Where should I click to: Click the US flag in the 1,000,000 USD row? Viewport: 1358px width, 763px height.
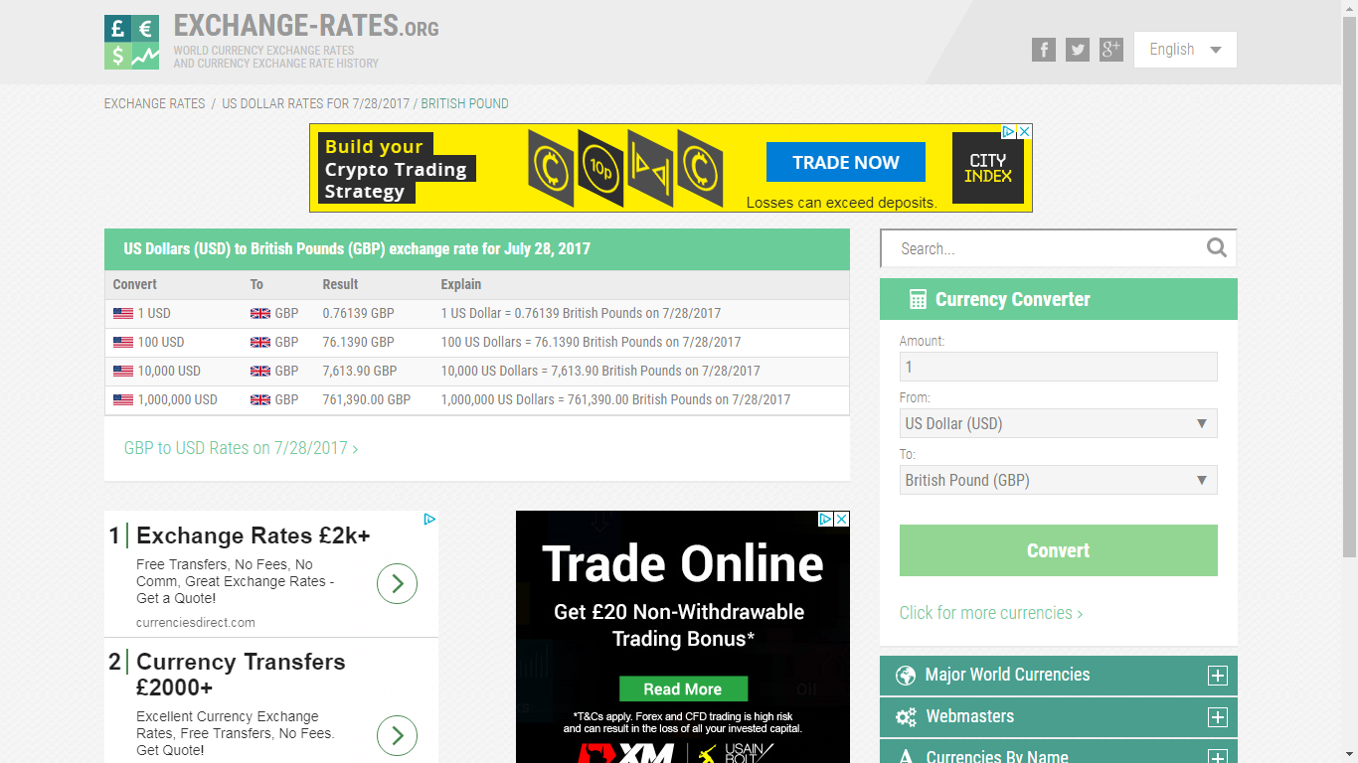(123, 399)
